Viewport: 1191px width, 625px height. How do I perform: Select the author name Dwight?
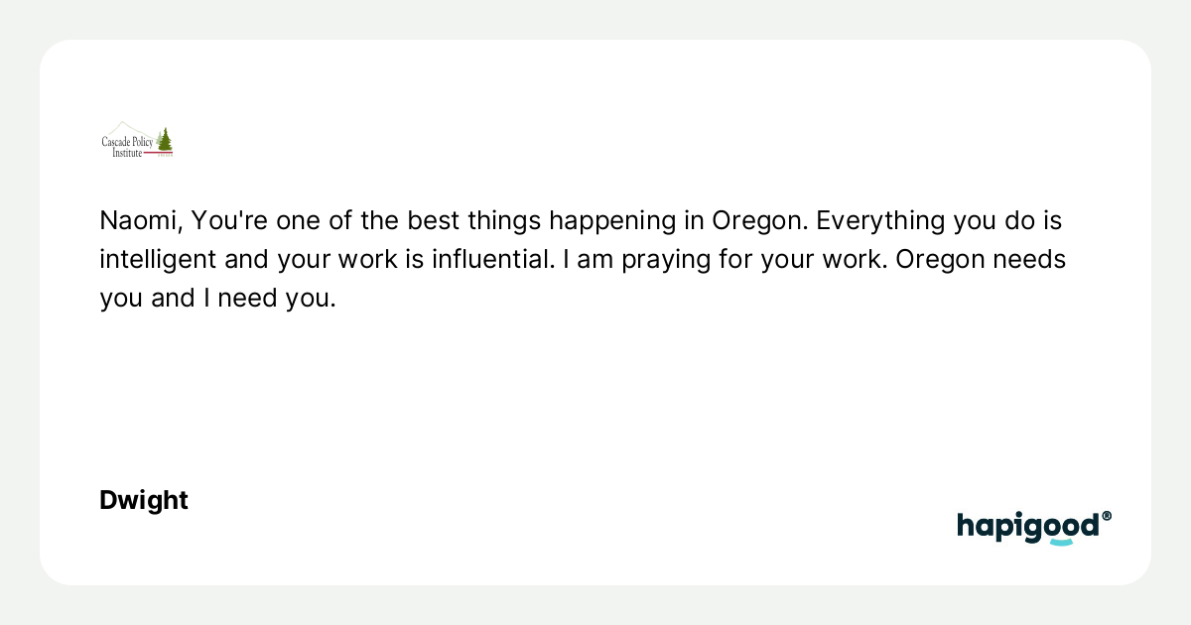[144, 500]
